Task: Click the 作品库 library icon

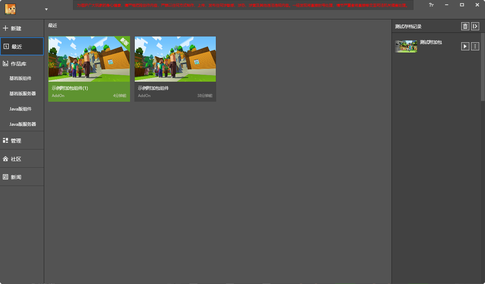Action: (5, 64)
